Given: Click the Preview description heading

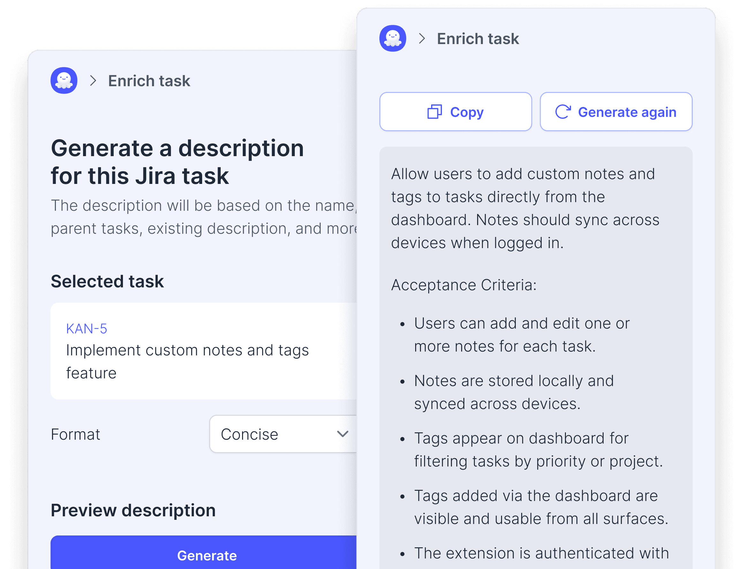Looking at the screenshot, I should click(133, 510).
